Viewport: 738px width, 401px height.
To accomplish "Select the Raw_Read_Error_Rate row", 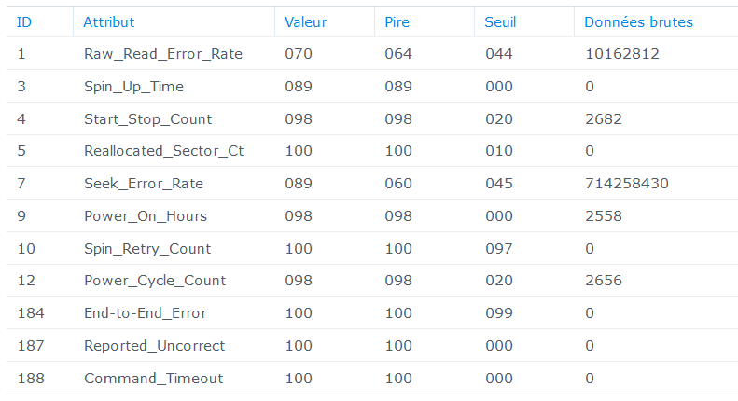I will (372, 54).
